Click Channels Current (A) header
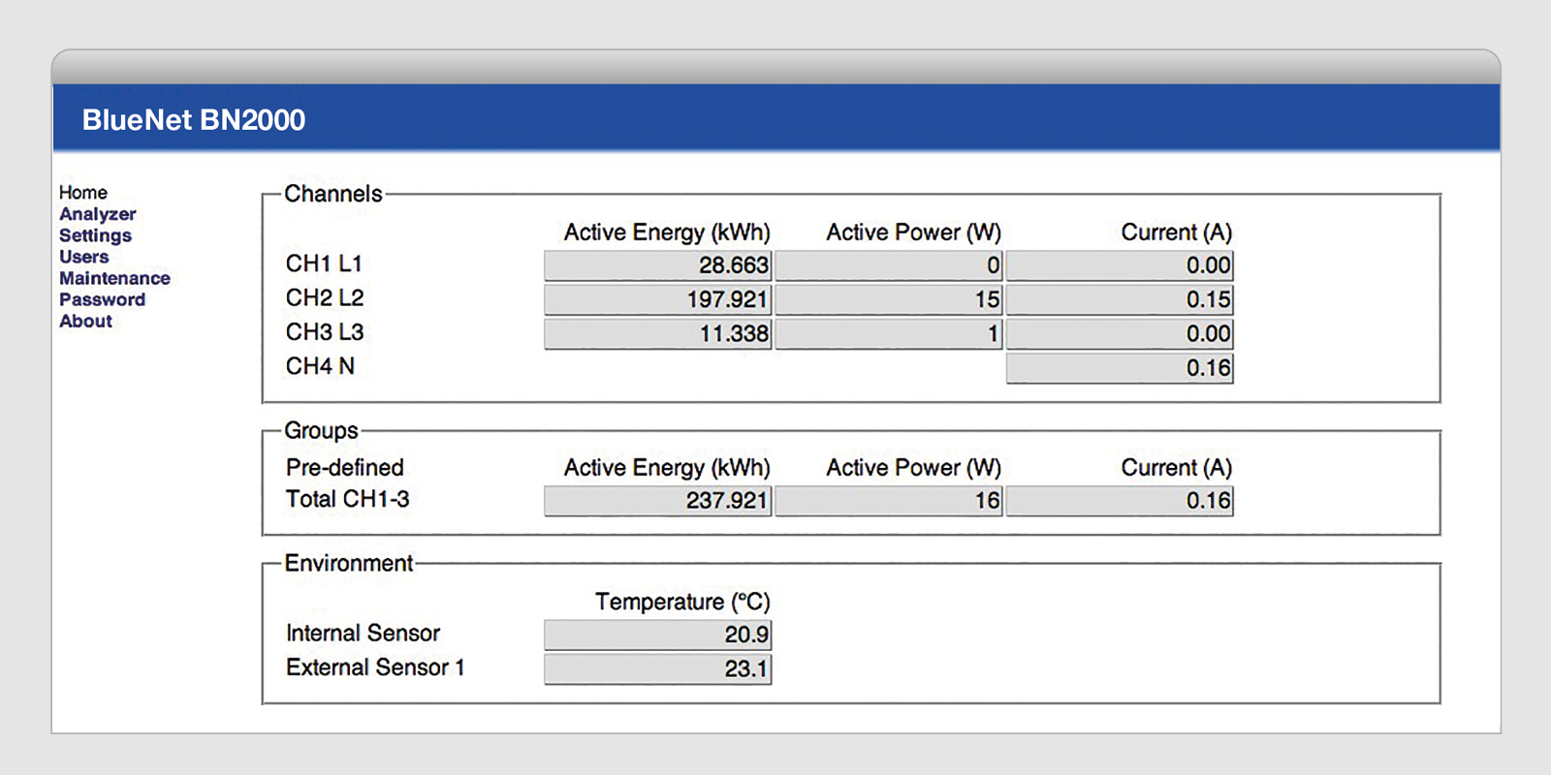This screenshot has height=775, width=1551. point(1177,232)
